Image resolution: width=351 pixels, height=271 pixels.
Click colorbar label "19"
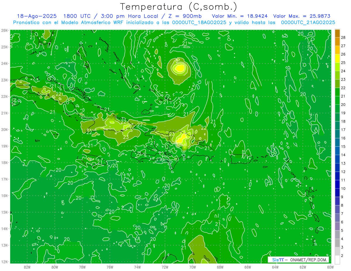coord(343,113)
